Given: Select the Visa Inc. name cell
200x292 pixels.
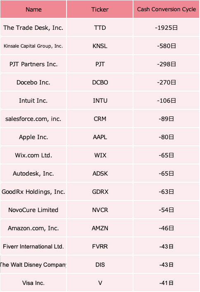Looking at the screenshot, I should click(33, 283).
